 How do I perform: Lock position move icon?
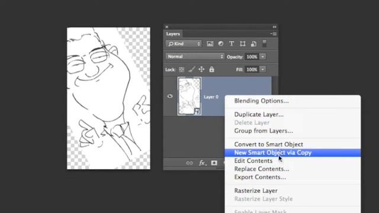point(201,70)
